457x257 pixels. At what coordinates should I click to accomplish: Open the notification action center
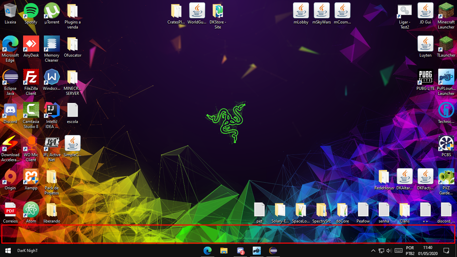coord(446,250)
